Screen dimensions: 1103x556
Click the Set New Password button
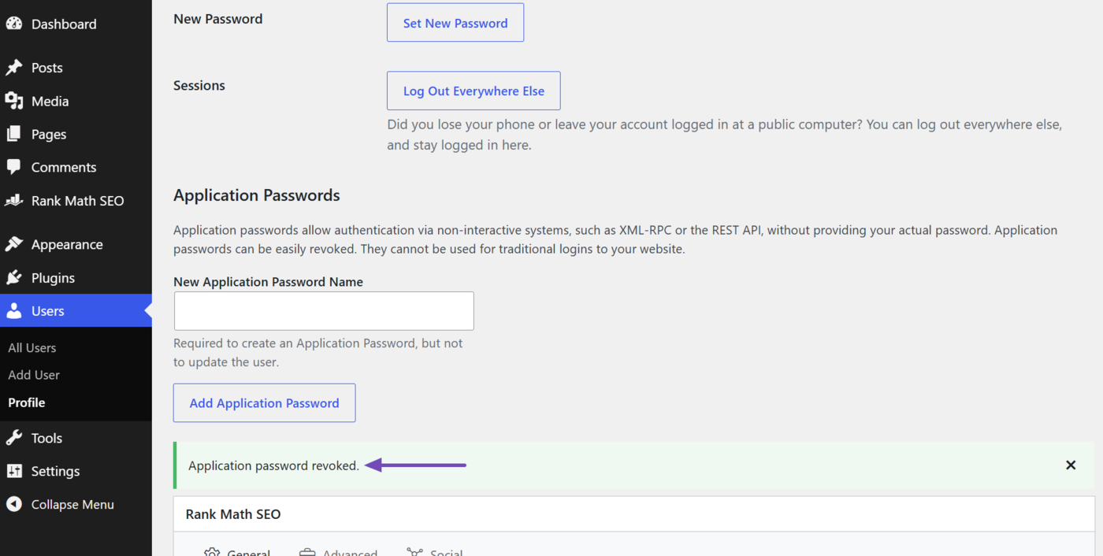455,23
